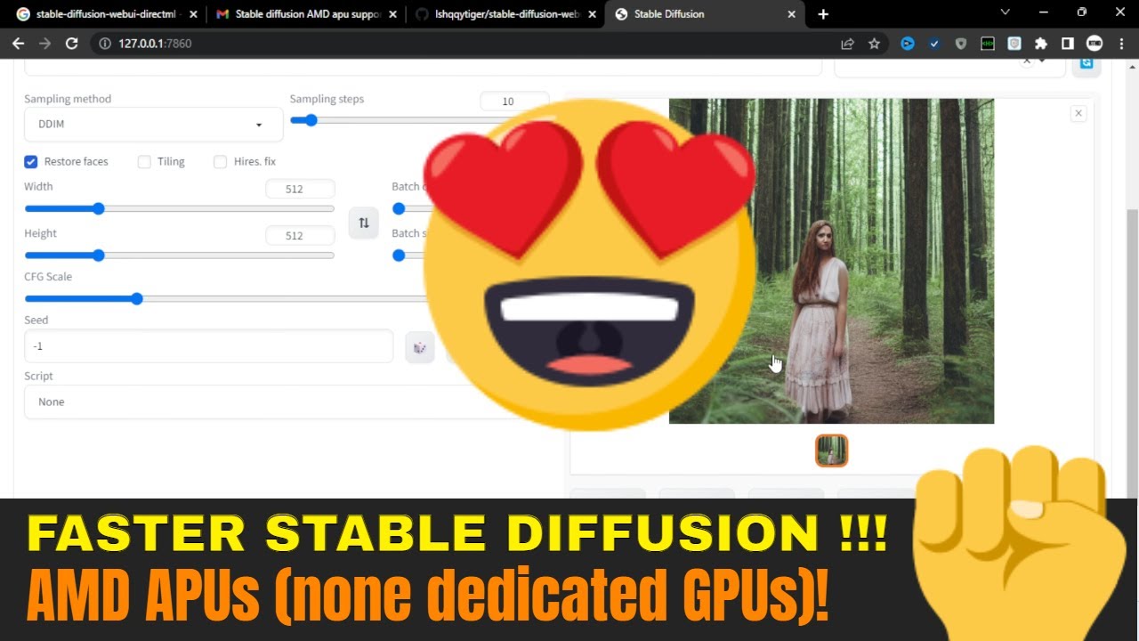
Task: Open a new browser tab
Action: (x=823, y=13)
